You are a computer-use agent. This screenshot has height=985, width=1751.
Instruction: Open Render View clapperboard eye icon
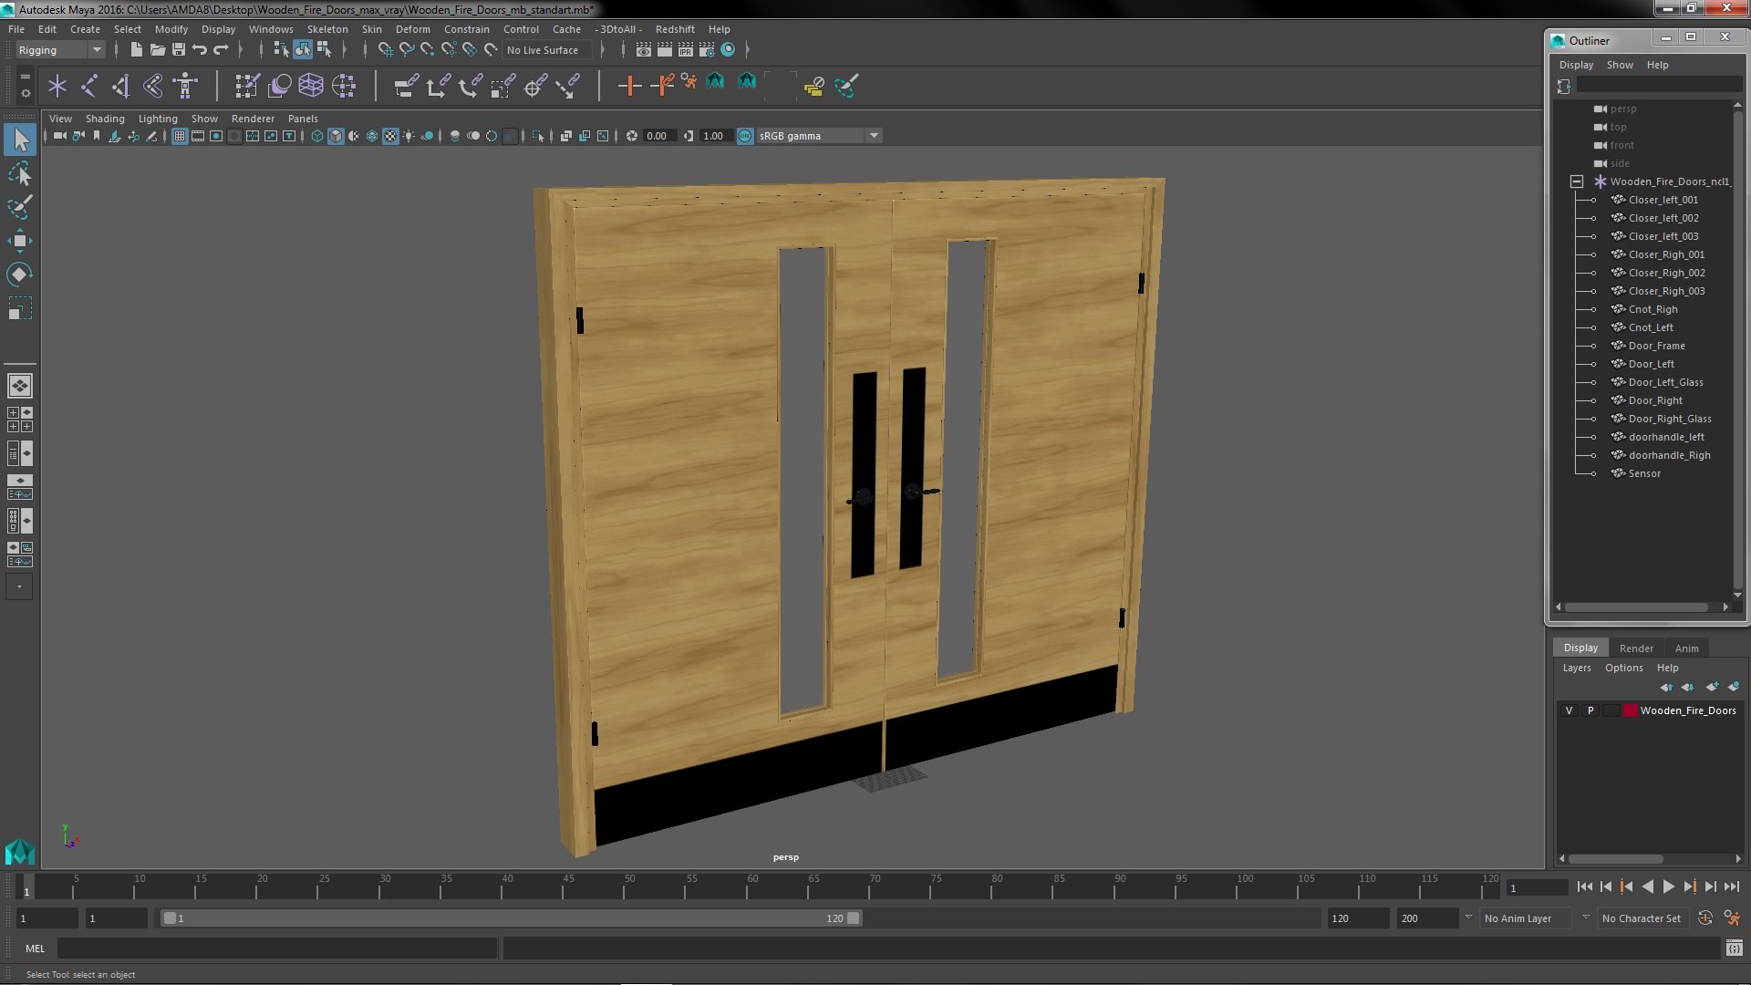point(644,49)
